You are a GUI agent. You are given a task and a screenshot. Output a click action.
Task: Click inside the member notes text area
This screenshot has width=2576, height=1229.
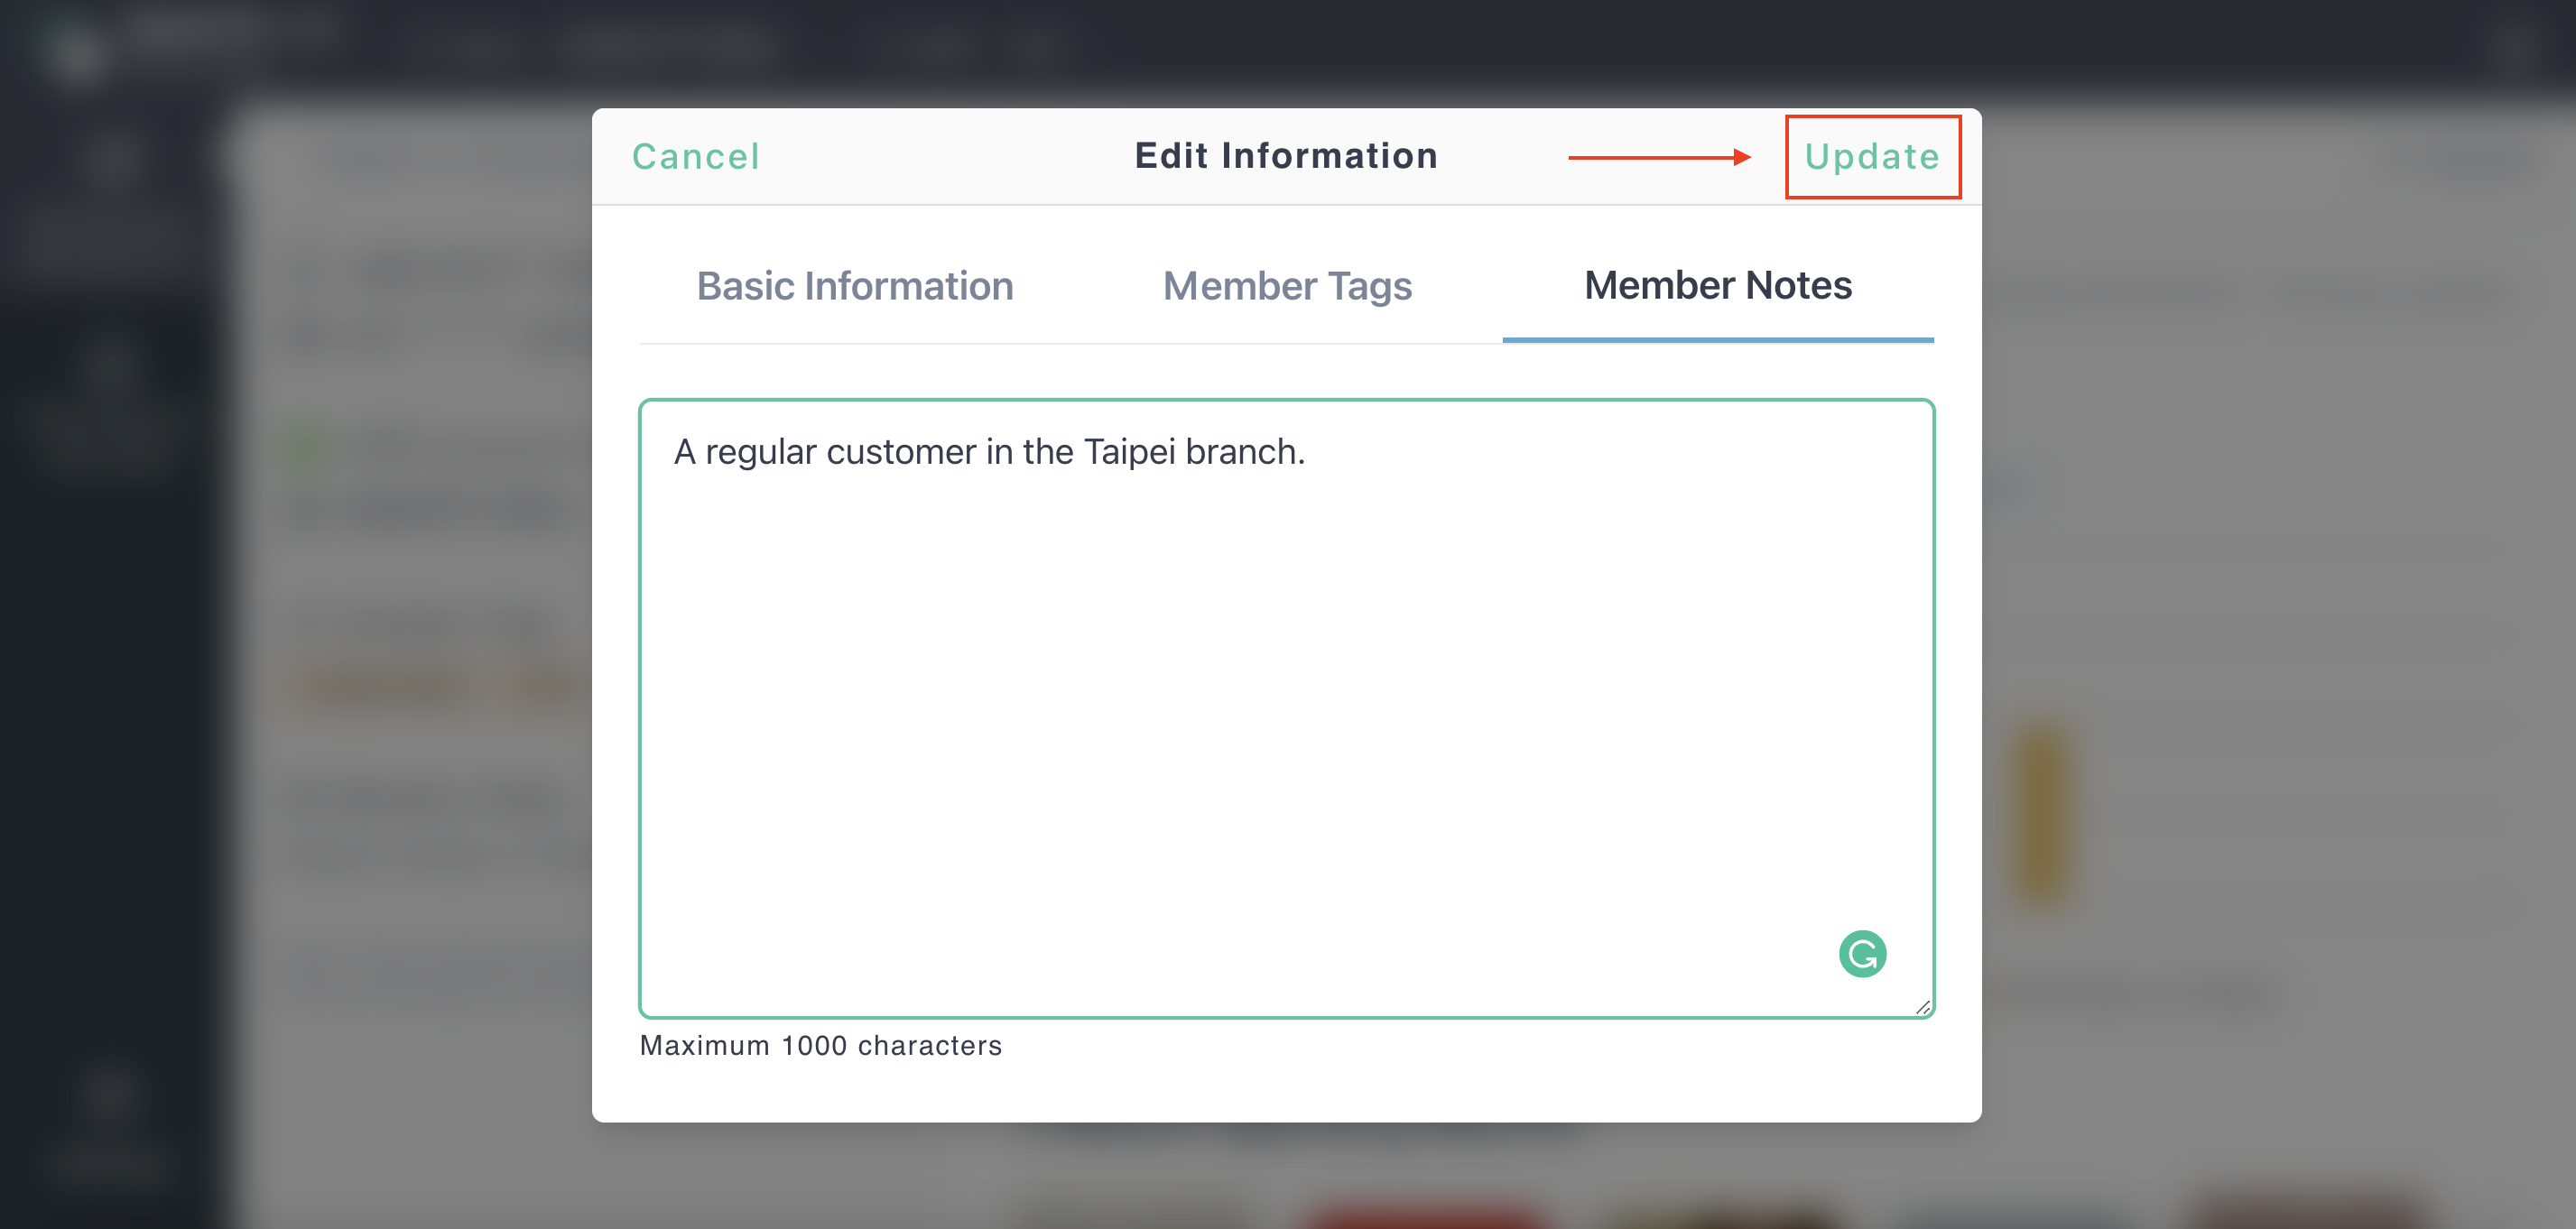[1287, 708]
